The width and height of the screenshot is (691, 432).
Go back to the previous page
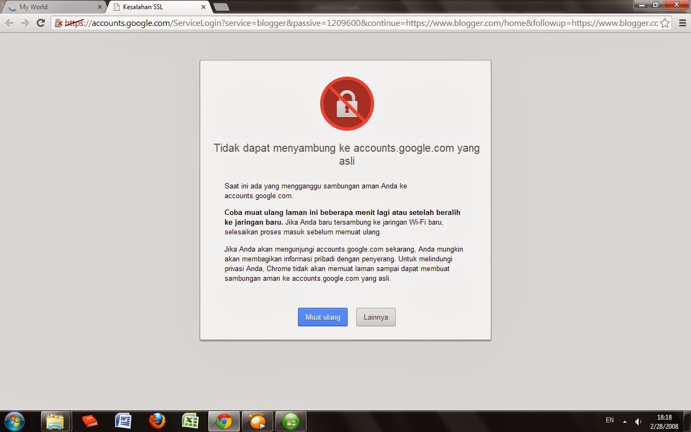(9, 23)
